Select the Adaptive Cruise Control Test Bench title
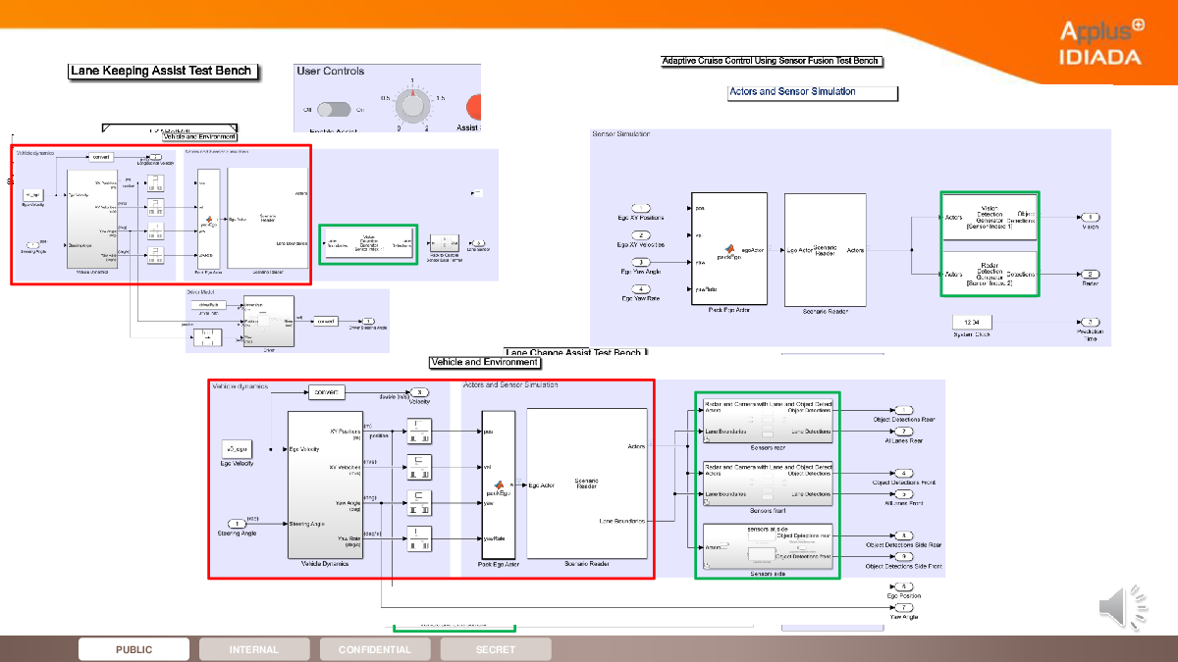This screenshot has width=1178, height=662. tap(772, 61)
